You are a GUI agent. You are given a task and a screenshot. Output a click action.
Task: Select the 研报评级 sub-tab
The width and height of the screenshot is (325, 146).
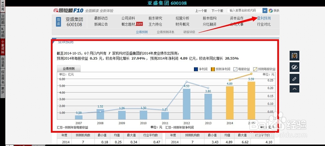189,32
